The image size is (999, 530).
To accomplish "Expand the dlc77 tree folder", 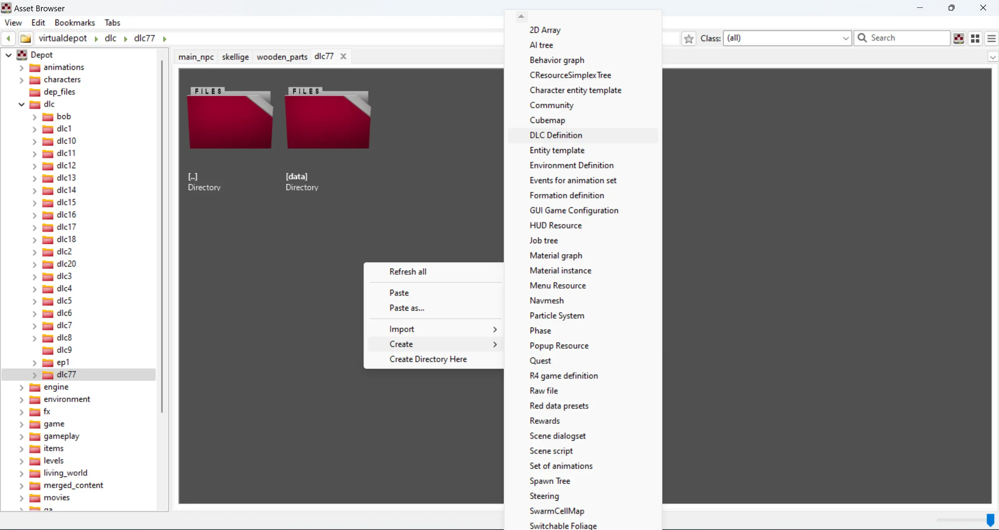I will coord(34,375).
